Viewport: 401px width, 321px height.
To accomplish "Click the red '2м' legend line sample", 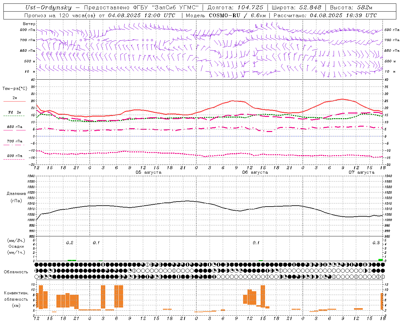I will tap(14, 102).
